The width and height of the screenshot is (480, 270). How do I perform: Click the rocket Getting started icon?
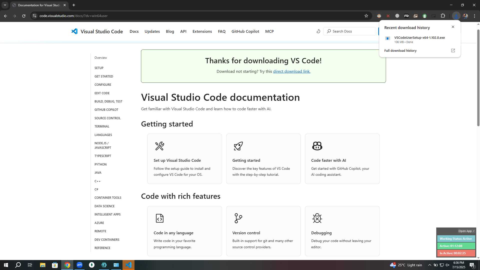tap(238, 146)
